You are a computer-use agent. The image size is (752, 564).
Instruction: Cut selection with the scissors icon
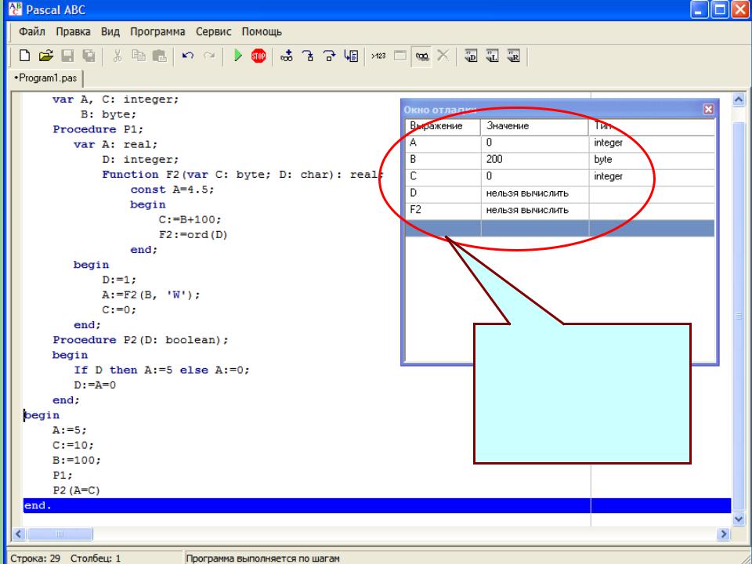(x=117, y=56)
